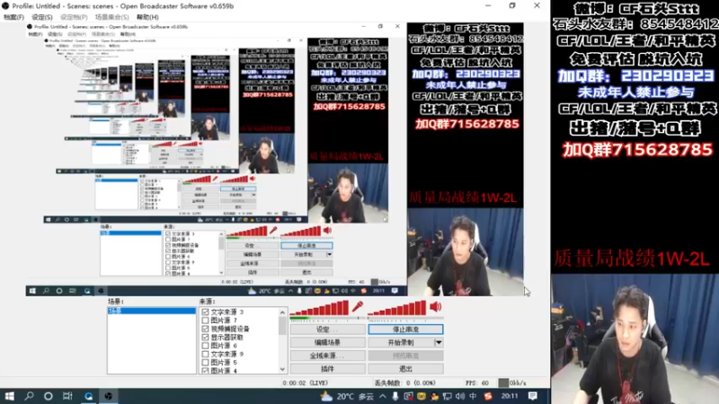Click the 退出 exit button
The image size is (719, 404).
[405, 369]
